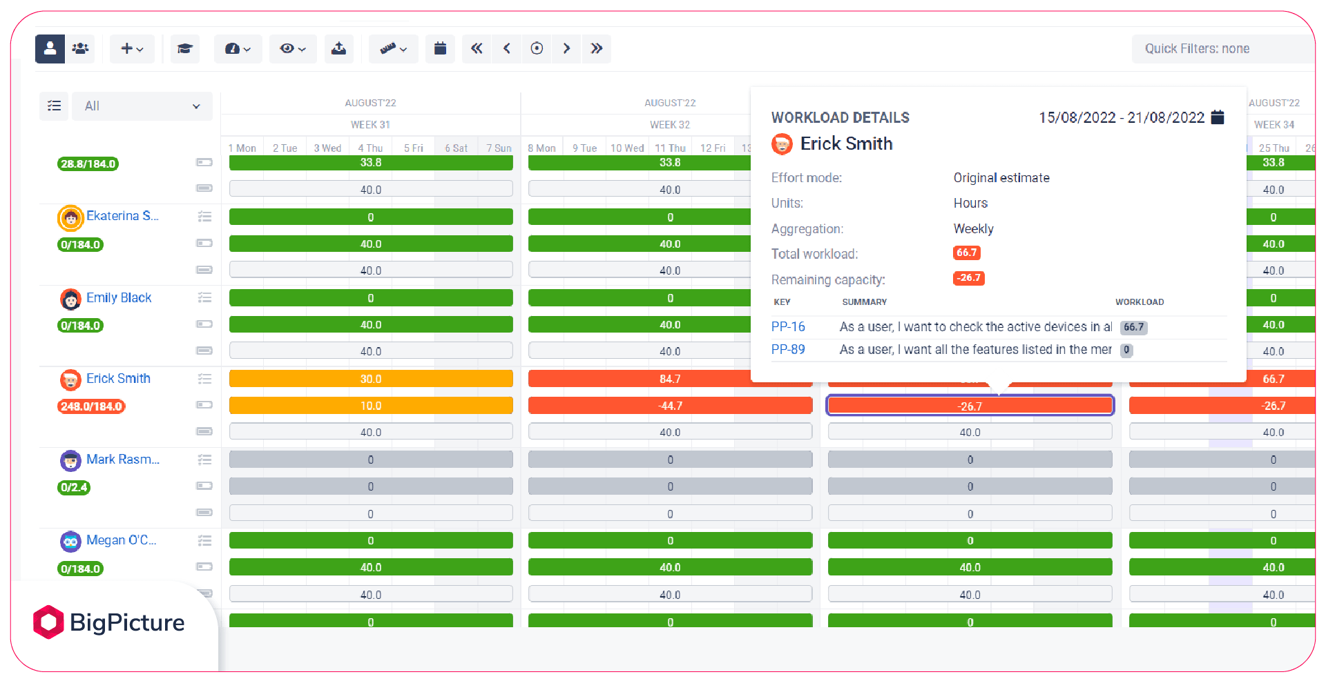Click the task list icon for Emily Black
The height and width of the screenshot is (690, 1326).
[x=204, y=297]
